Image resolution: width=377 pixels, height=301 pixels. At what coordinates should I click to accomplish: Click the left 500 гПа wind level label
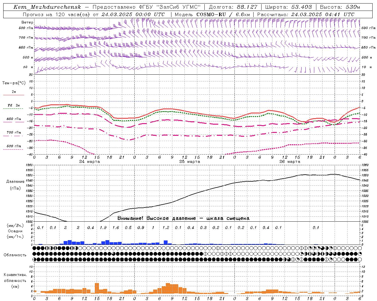(x=26, y=28)
